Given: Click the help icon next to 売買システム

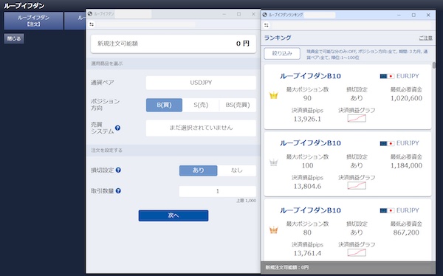Looking at the screenshot, I should (x=117, y=128).
